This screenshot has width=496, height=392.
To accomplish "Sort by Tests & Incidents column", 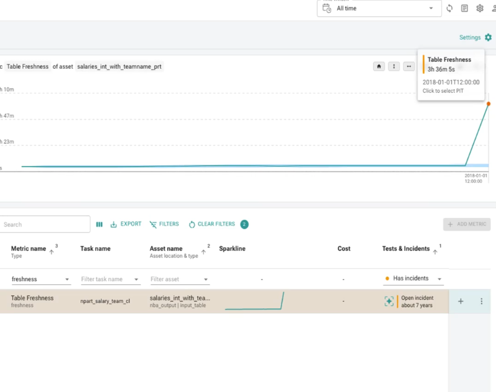I will click(x=406, y=248).
